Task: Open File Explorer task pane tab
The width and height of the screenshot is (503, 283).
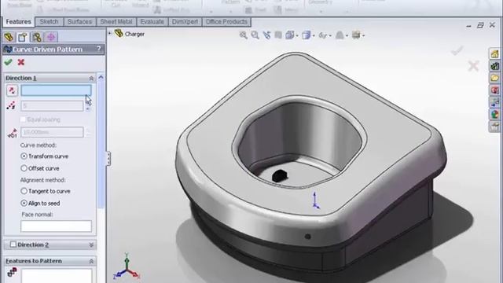Action: pos(494,78)
